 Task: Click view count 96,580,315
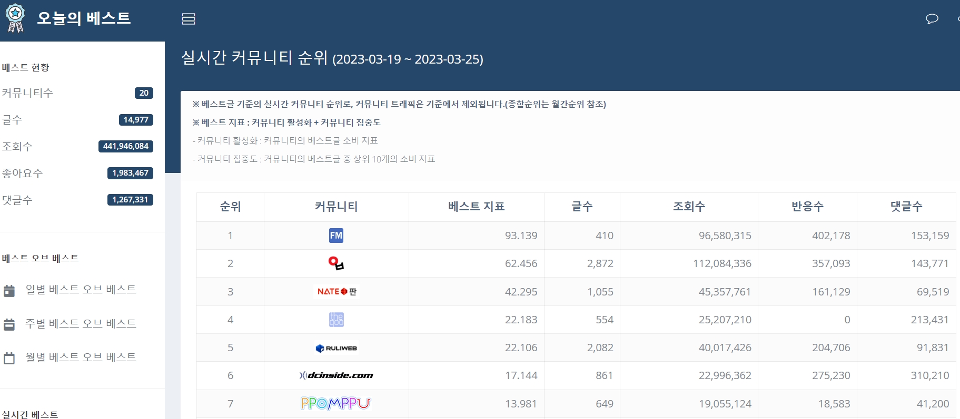pyautogui.click(x=725, y=236)
